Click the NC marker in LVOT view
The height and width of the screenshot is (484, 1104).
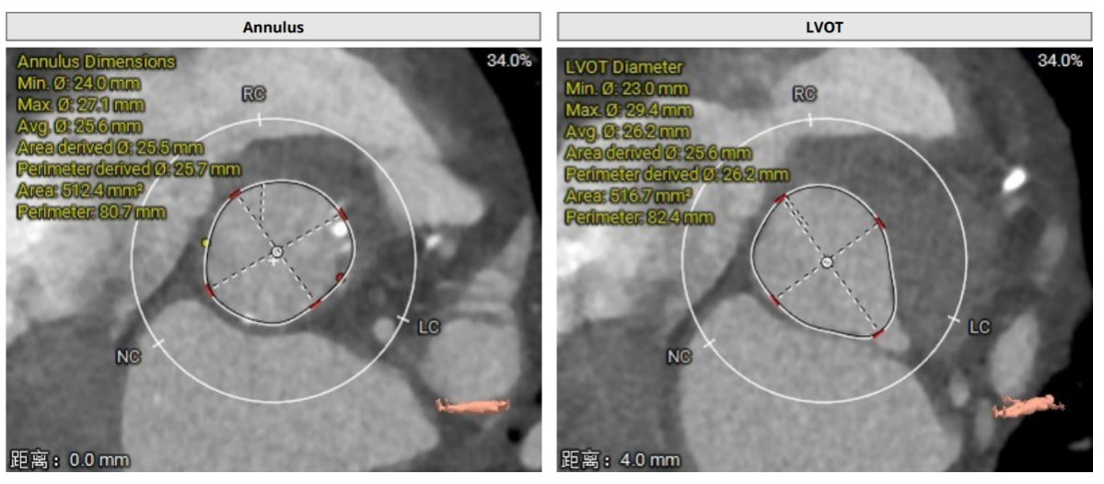(680, 357)
